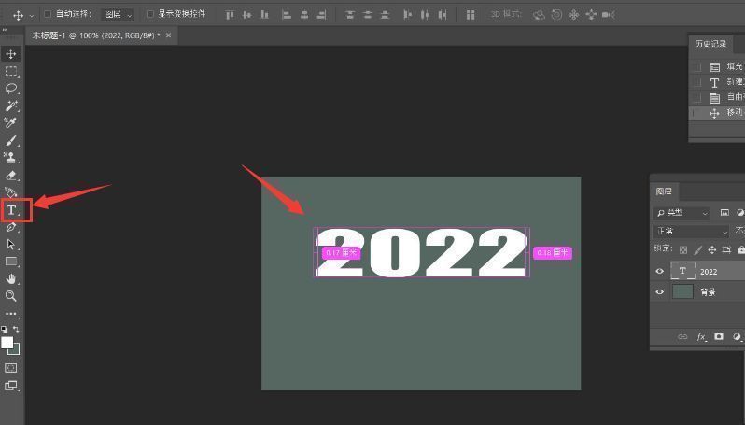
Task: Select the Magic Wand tool
Action: click(x=11, y=106)
